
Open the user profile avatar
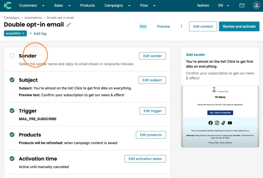(x=256, y=5)
